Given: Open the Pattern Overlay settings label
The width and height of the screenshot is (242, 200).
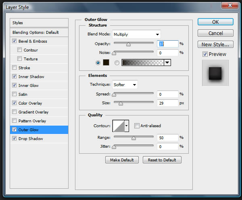Looking at the screenshot, I should tap(32, 121).
